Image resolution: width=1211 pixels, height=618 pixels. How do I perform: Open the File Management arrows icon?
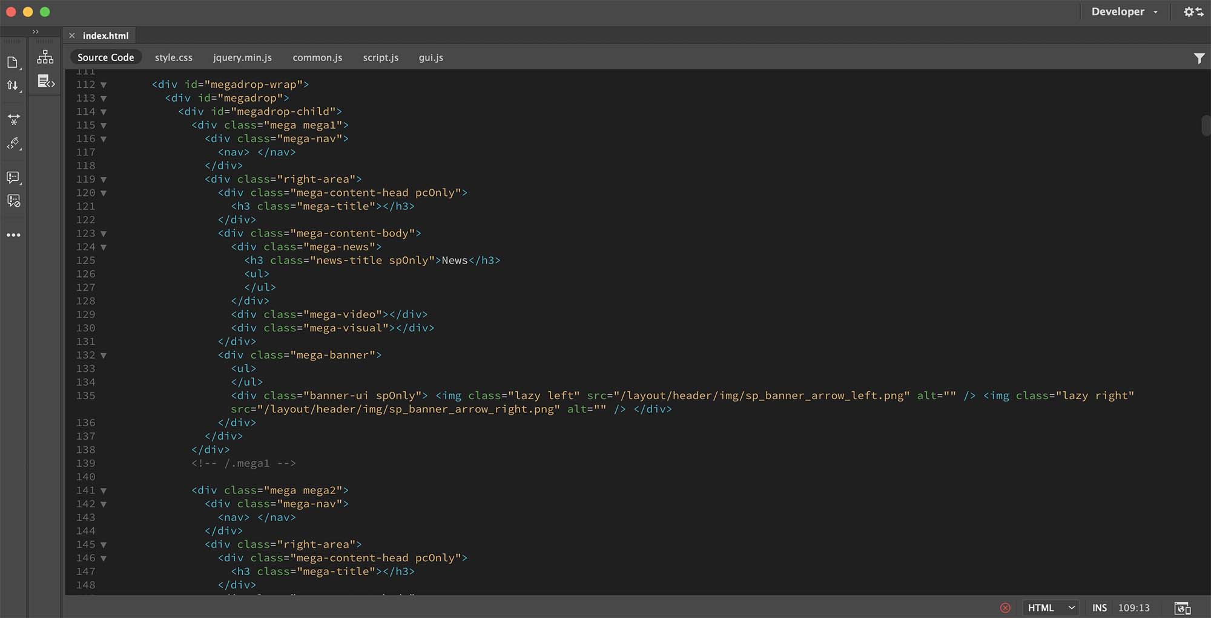[13, 86]
